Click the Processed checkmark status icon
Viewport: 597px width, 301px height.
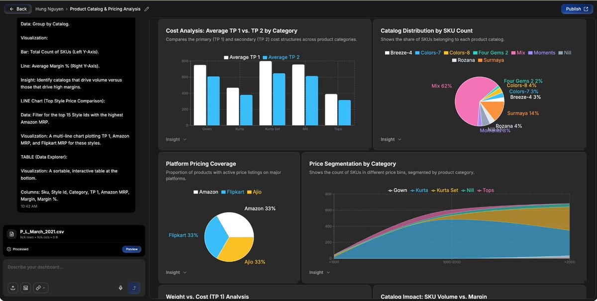(9, 249)
